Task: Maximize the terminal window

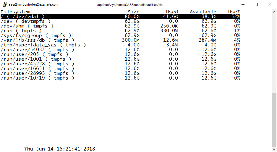Action: pos(256,4)
